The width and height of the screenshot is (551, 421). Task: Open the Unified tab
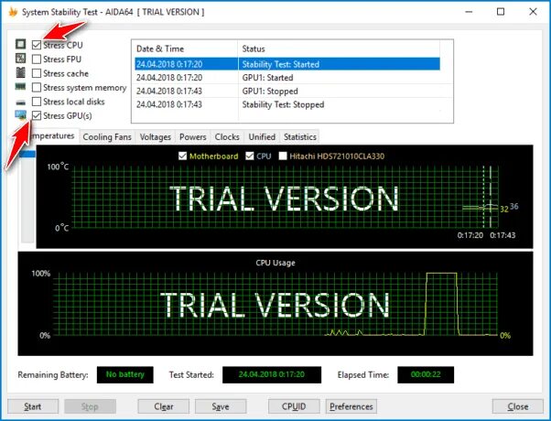[x=262, y=136]
